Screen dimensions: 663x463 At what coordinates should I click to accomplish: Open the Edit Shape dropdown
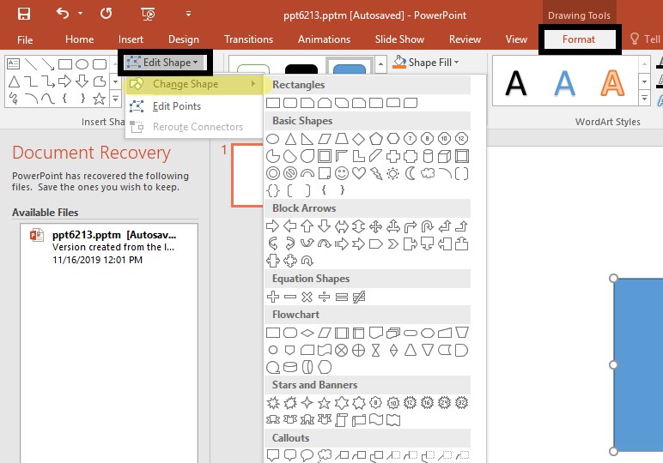coord(164,63)
